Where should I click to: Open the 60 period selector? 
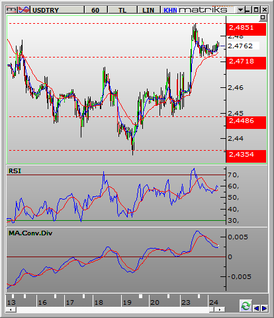[95, 10]
